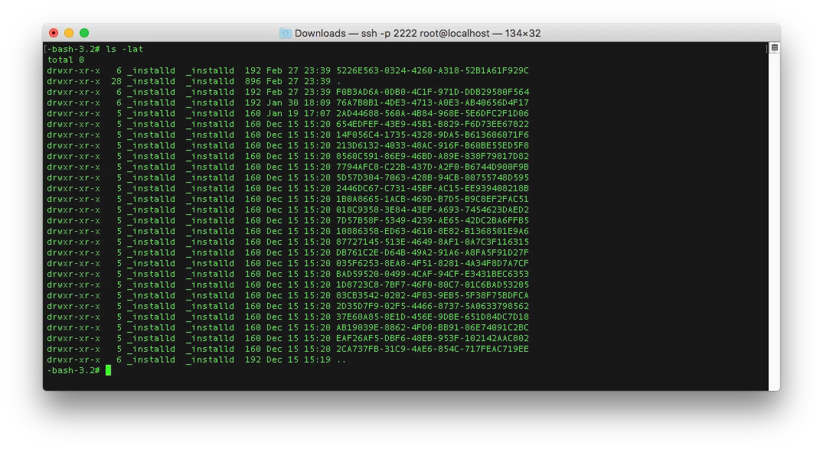823x452 pixels.
Task: Click directory name 87727145-513E-4649-8AF1-0A7C3F116315
Action: pos(433,242)
